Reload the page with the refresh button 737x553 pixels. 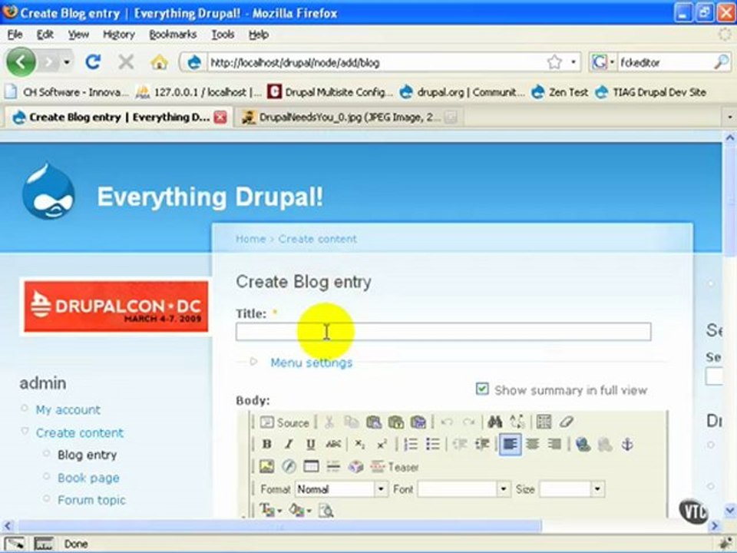(93, 61)
